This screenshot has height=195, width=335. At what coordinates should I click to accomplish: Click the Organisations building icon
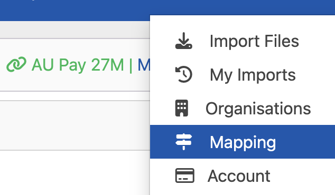(182, 108)
